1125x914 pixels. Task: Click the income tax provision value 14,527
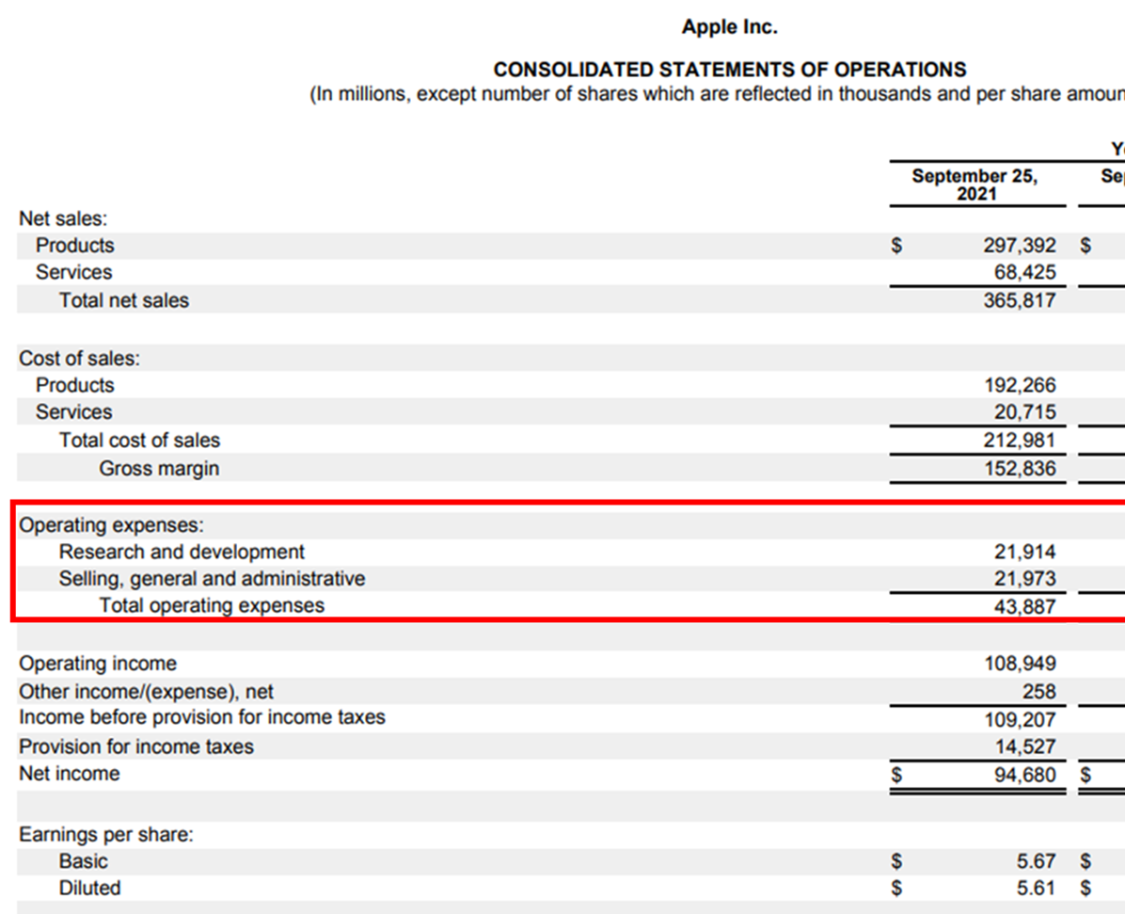pos(1026,746)
